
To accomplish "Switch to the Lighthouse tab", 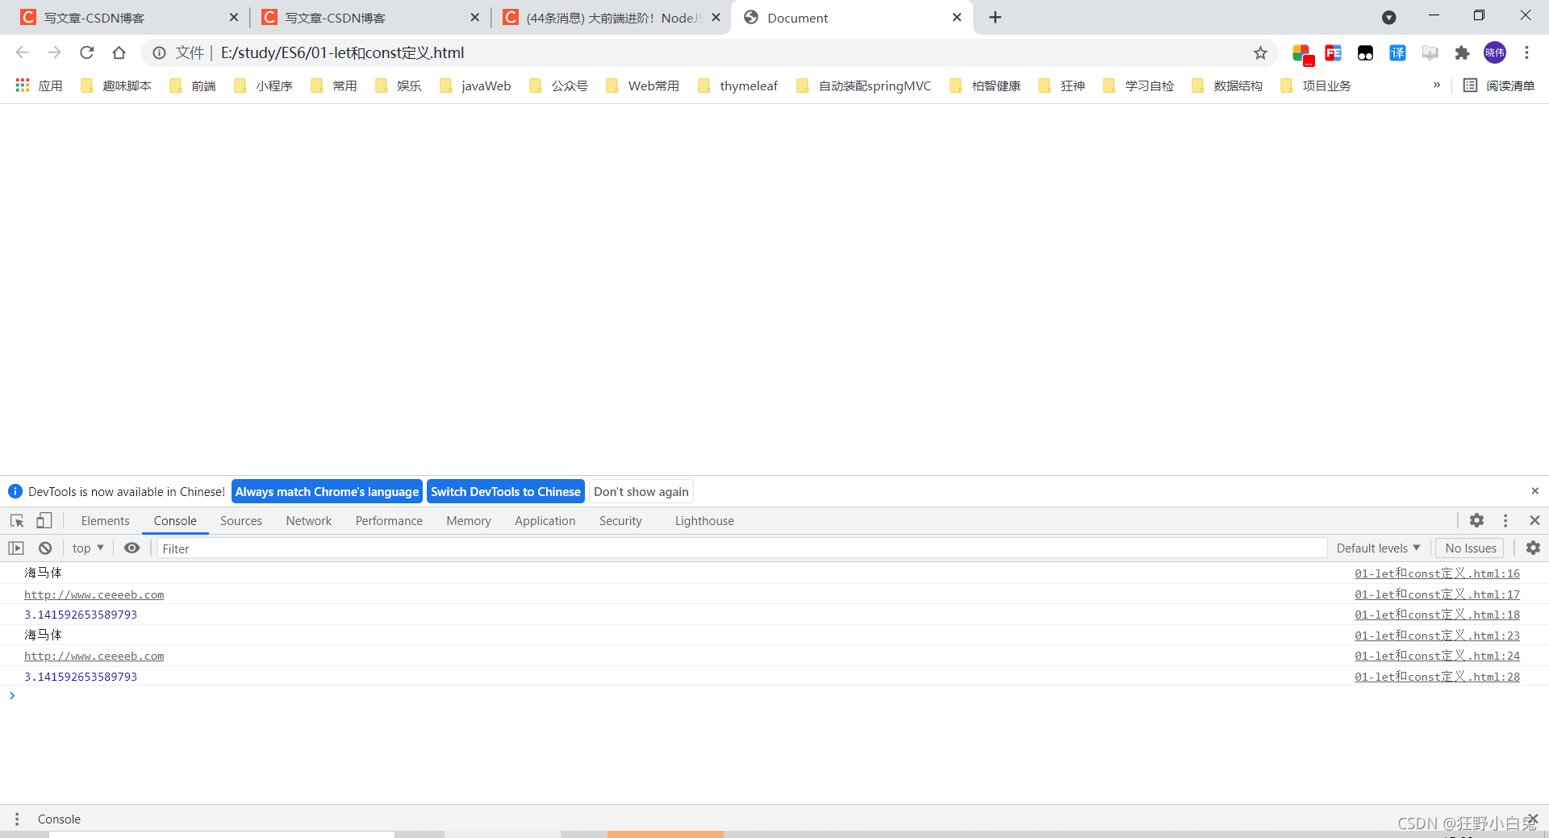I will 704,521.
